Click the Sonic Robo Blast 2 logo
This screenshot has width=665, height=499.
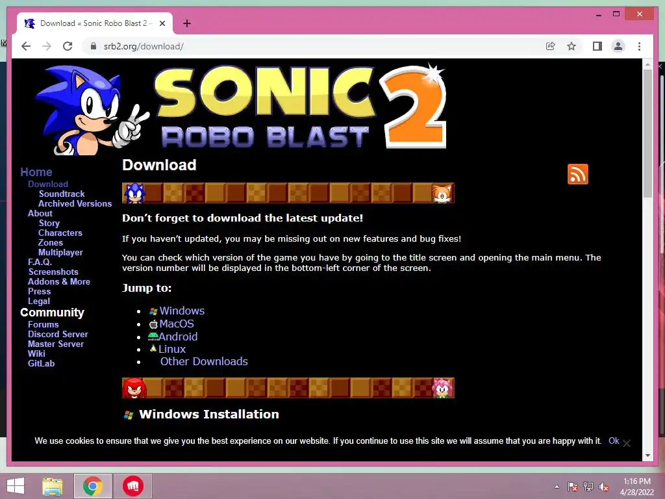pos(240,109)
